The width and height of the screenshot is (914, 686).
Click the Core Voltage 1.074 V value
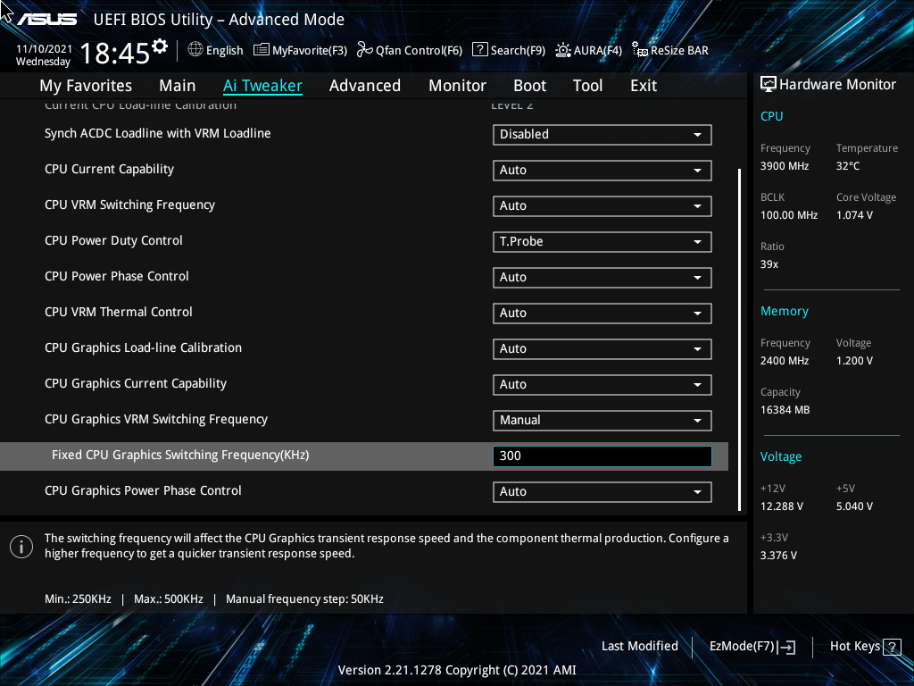click(x=854, y=215)
